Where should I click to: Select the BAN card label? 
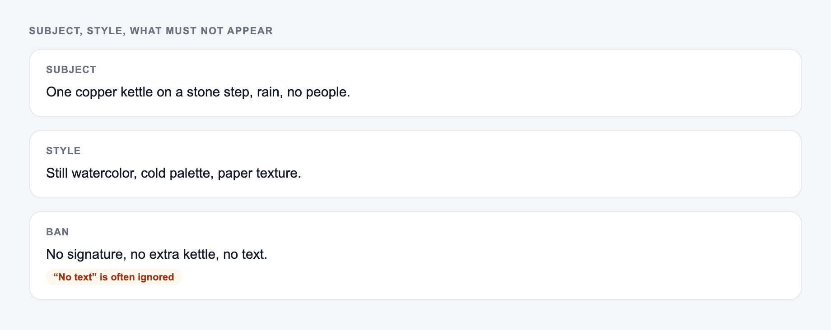[57, 232]
